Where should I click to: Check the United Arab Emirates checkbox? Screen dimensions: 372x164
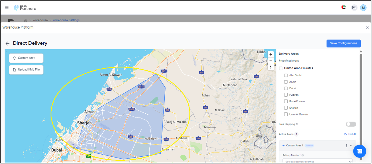[281, 68]
